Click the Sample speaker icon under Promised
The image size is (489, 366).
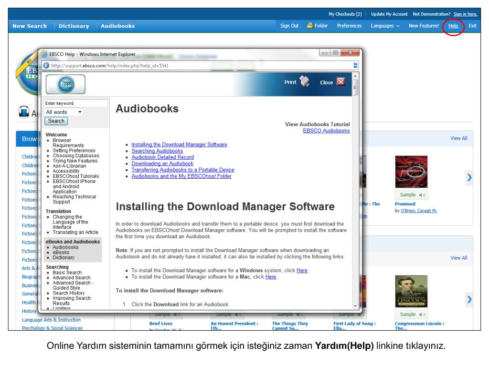tap(422, 195)
